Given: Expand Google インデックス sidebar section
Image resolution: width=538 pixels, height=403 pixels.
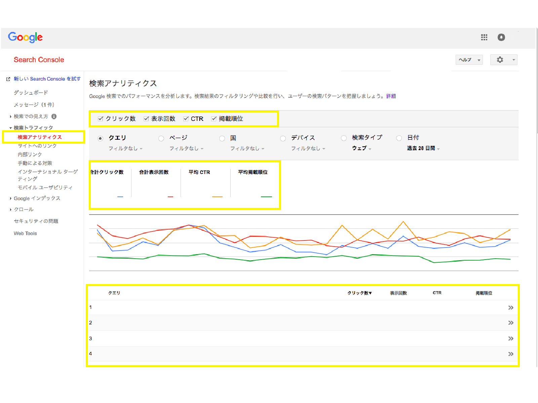Looking at the screenshot, I should (x=11, y=198).
